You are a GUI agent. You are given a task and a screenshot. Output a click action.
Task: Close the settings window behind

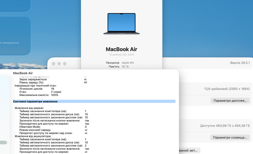click(54, 64)
